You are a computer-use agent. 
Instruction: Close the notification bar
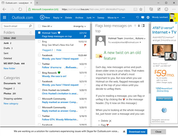(158, 132)
